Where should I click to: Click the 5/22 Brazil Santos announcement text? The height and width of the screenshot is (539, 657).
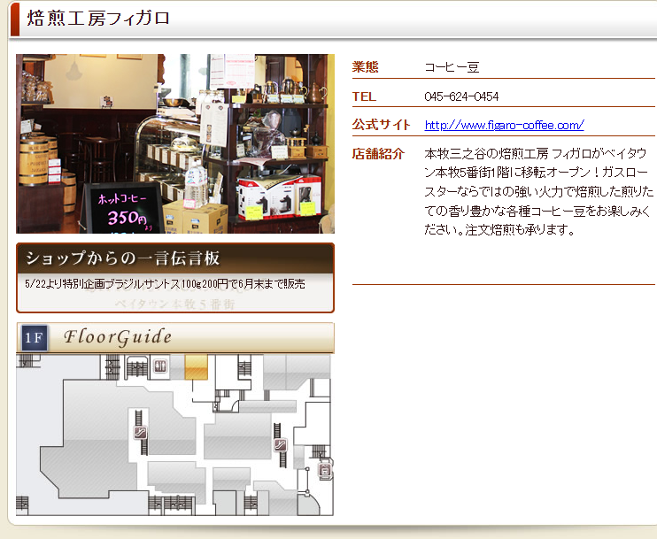pos(166,284)
